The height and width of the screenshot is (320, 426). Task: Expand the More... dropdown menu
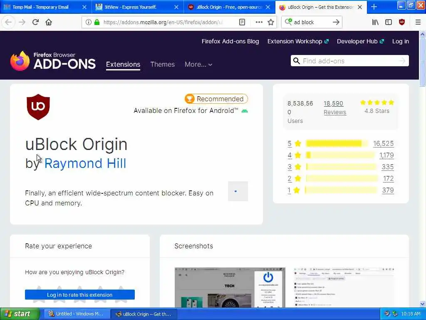click(198, 65)
